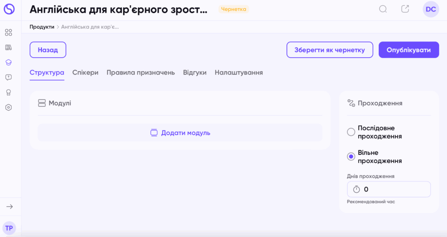
Task: Click the Додати модуль button
Action: (x=180, y=133)
